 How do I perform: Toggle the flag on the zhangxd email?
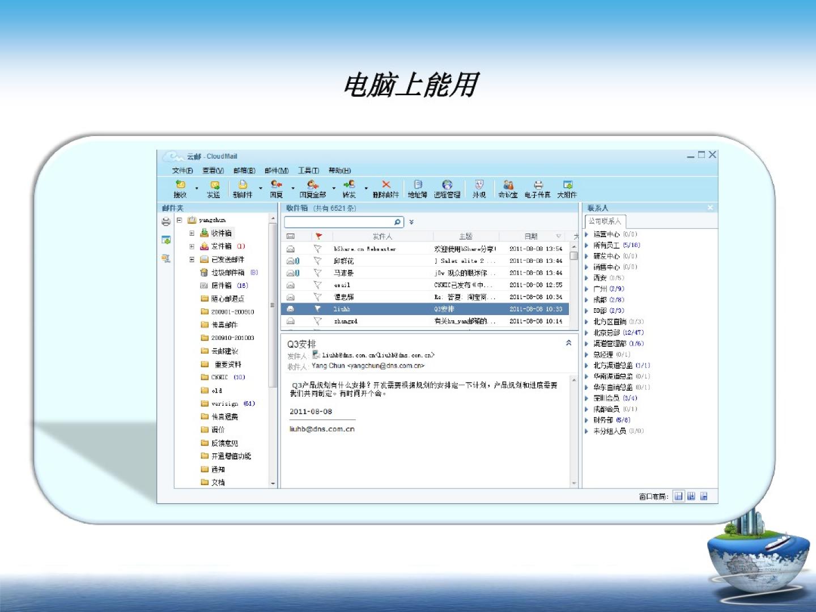[318, 321]
